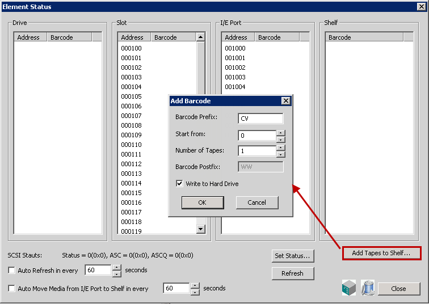Select slot address 000100
Viewport: 429px width, 304px height.
click(131, 48)
